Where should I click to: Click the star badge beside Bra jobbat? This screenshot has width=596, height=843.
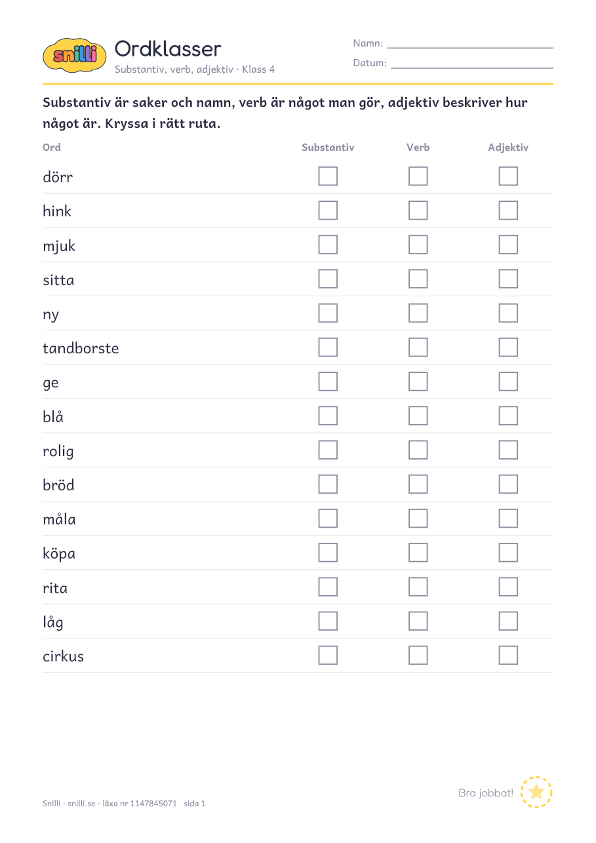(536, 792)
